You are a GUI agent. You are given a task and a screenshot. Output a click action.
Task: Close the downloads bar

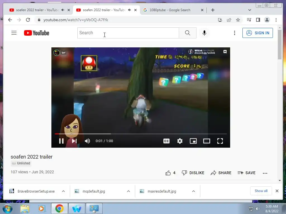(277, 191)
